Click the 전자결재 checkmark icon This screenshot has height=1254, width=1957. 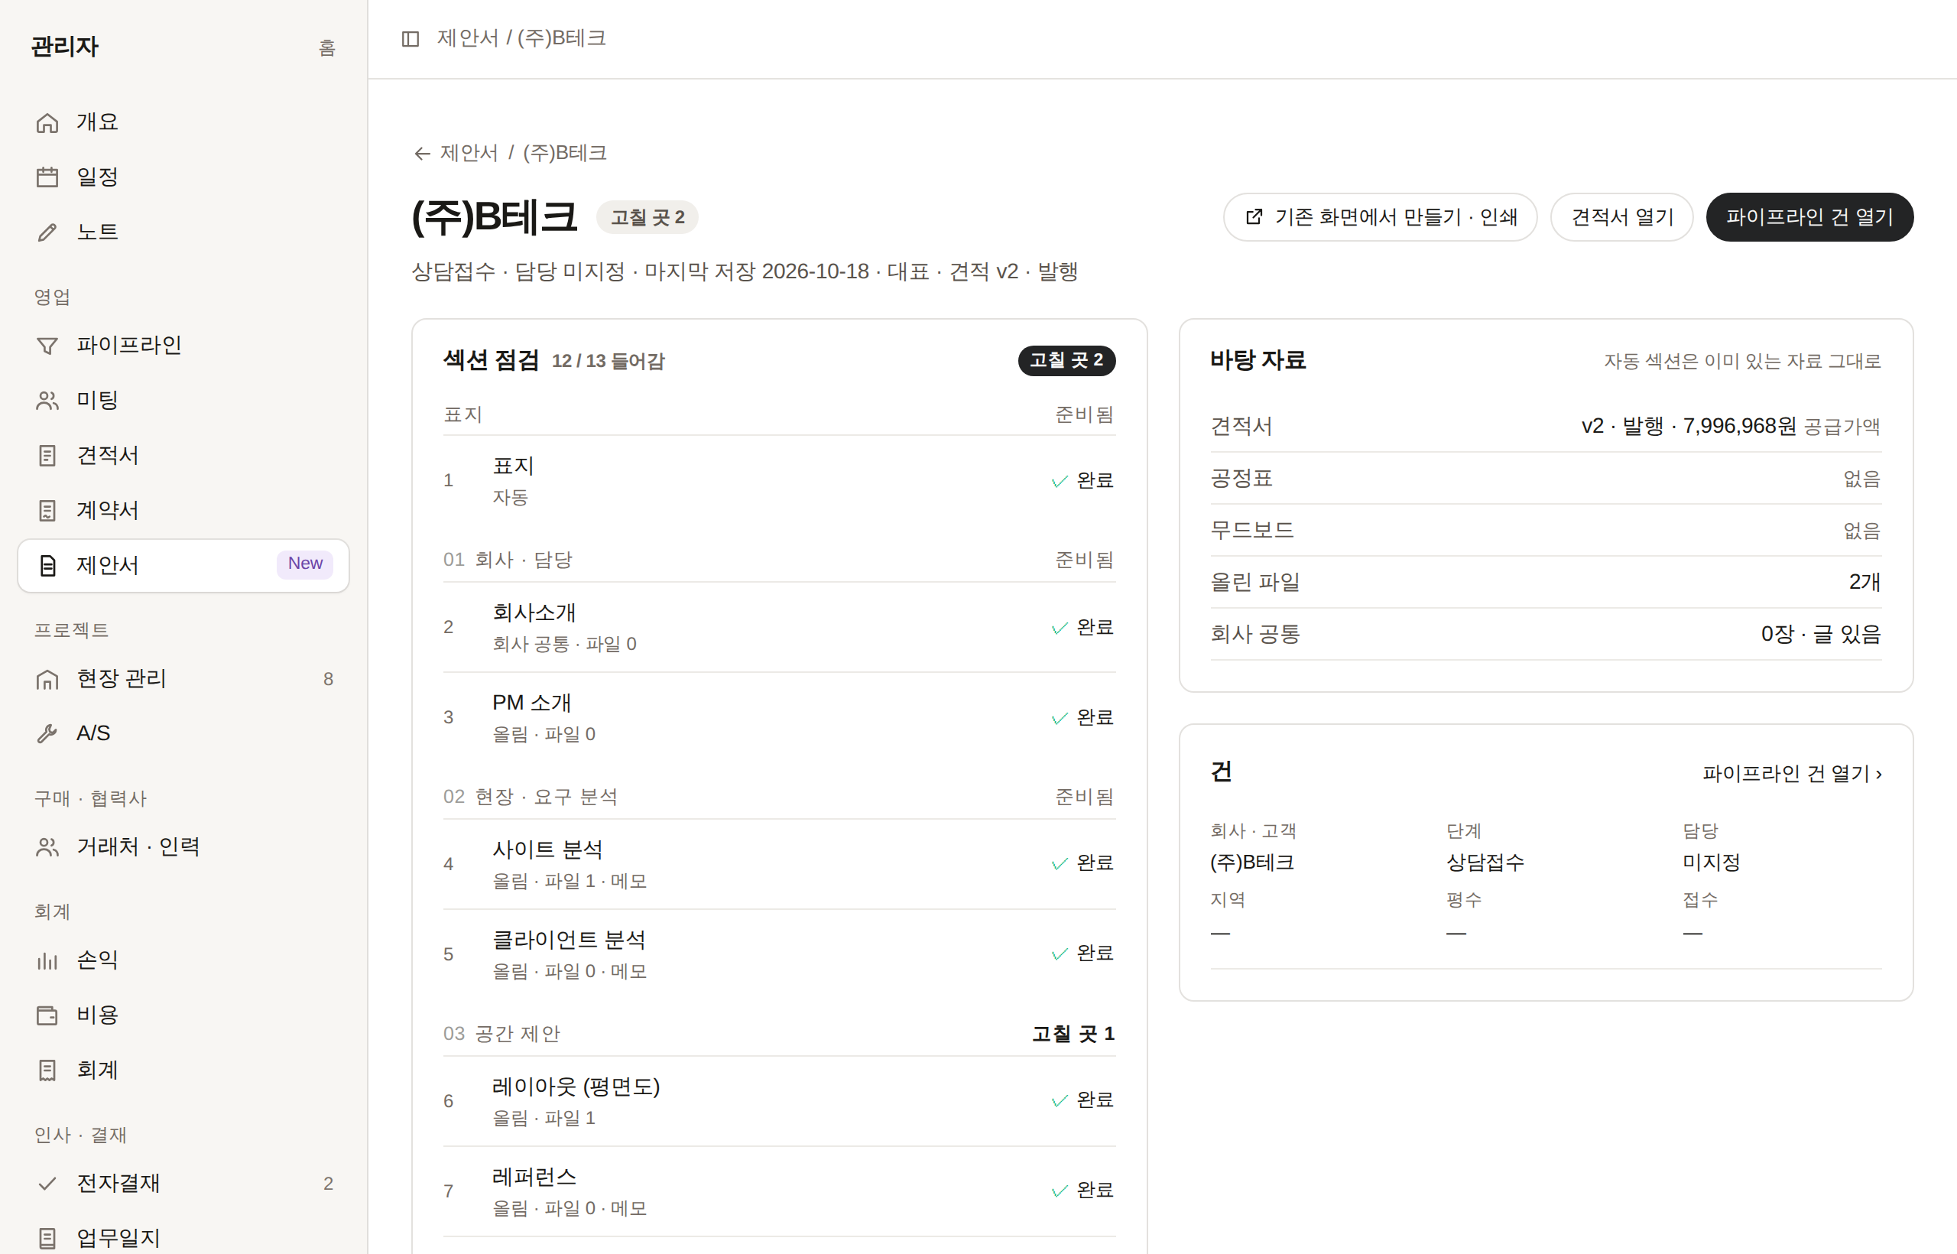point(47,1184)
